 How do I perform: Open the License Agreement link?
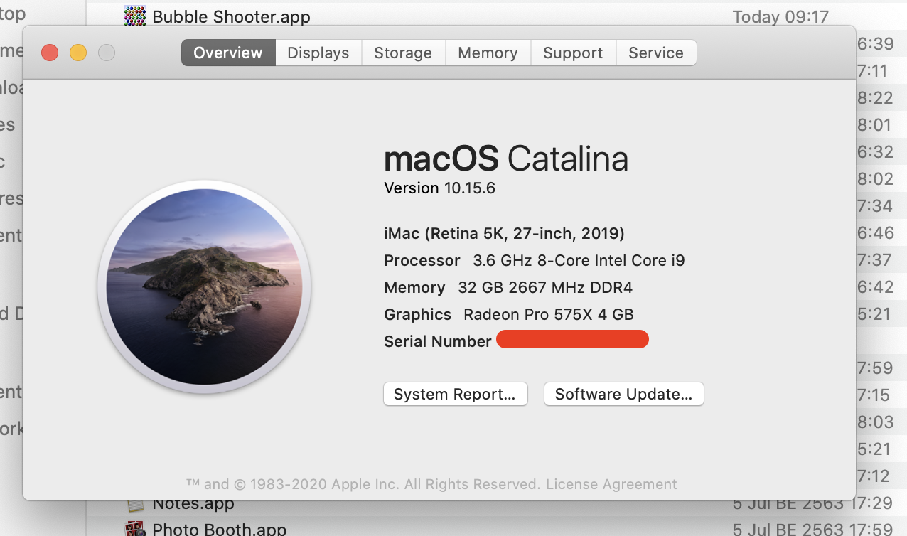click(611, 484)
